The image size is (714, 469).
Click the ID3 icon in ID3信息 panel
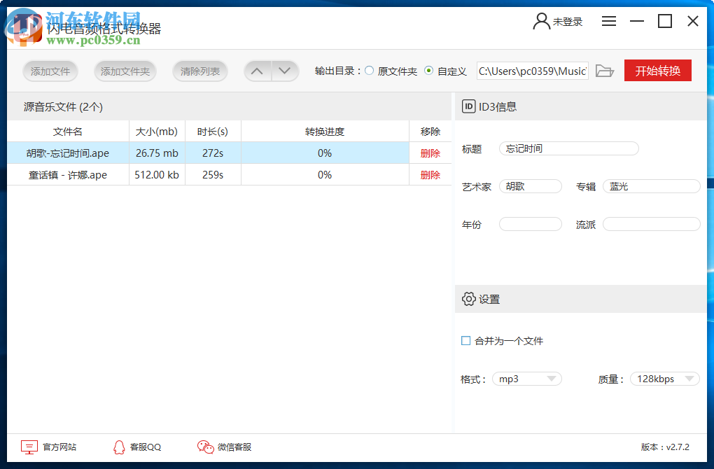469,106
